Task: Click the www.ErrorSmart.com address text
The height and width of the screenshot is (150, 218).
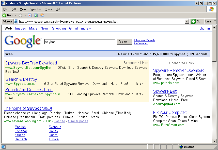Action: 169,125
